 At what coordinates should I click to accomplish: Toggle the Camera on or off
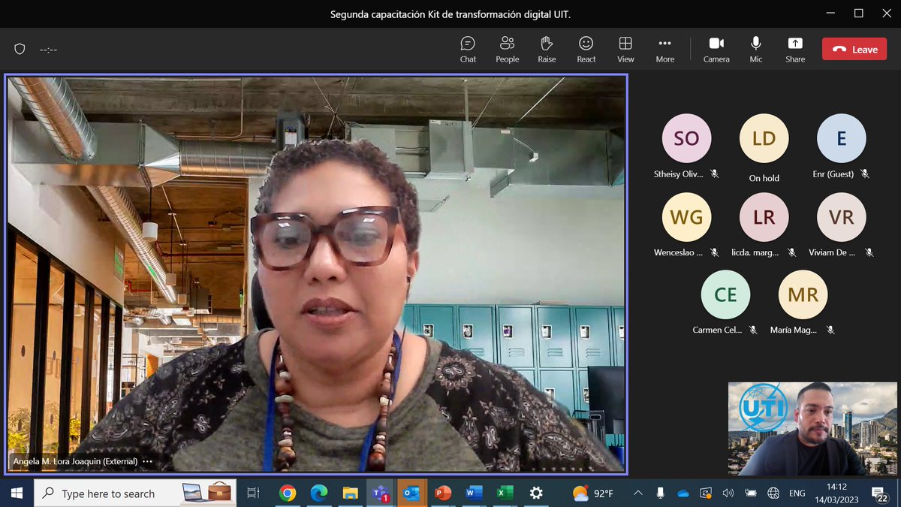point(716,50)
